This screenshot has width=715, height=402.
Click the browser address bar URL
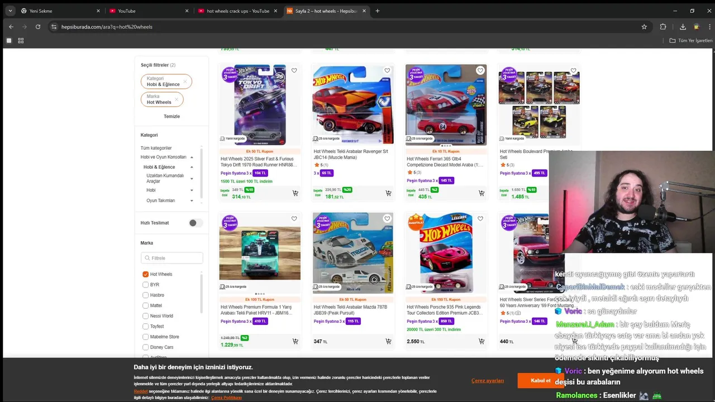pos(107,27)
